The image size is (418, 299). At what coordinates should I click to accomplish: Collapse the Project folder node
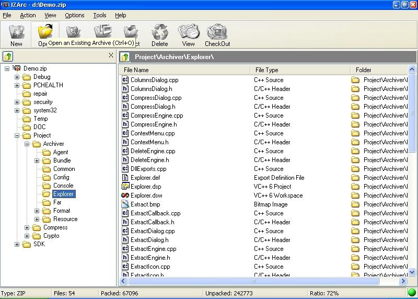[17, 135]
